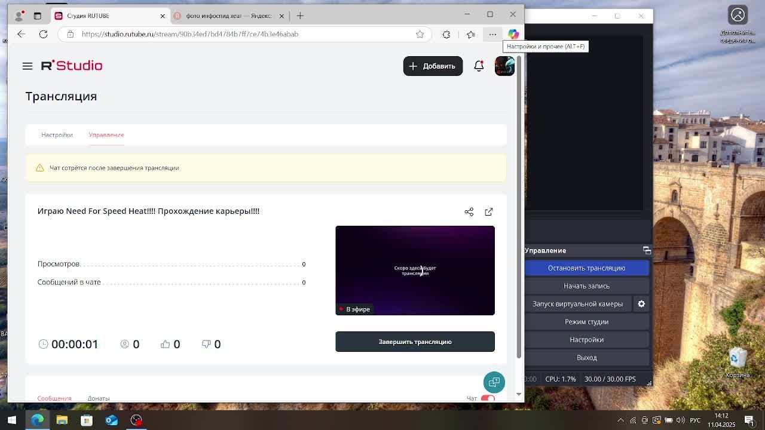Switch to the Настройки tab
765x430 pixels.
[57, 134]
